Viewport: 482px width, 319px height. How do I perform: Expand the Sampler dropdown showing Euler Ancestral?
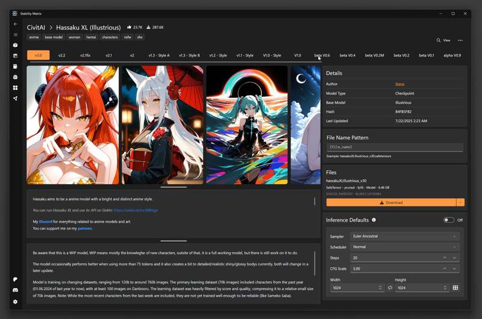click(404, 237)
